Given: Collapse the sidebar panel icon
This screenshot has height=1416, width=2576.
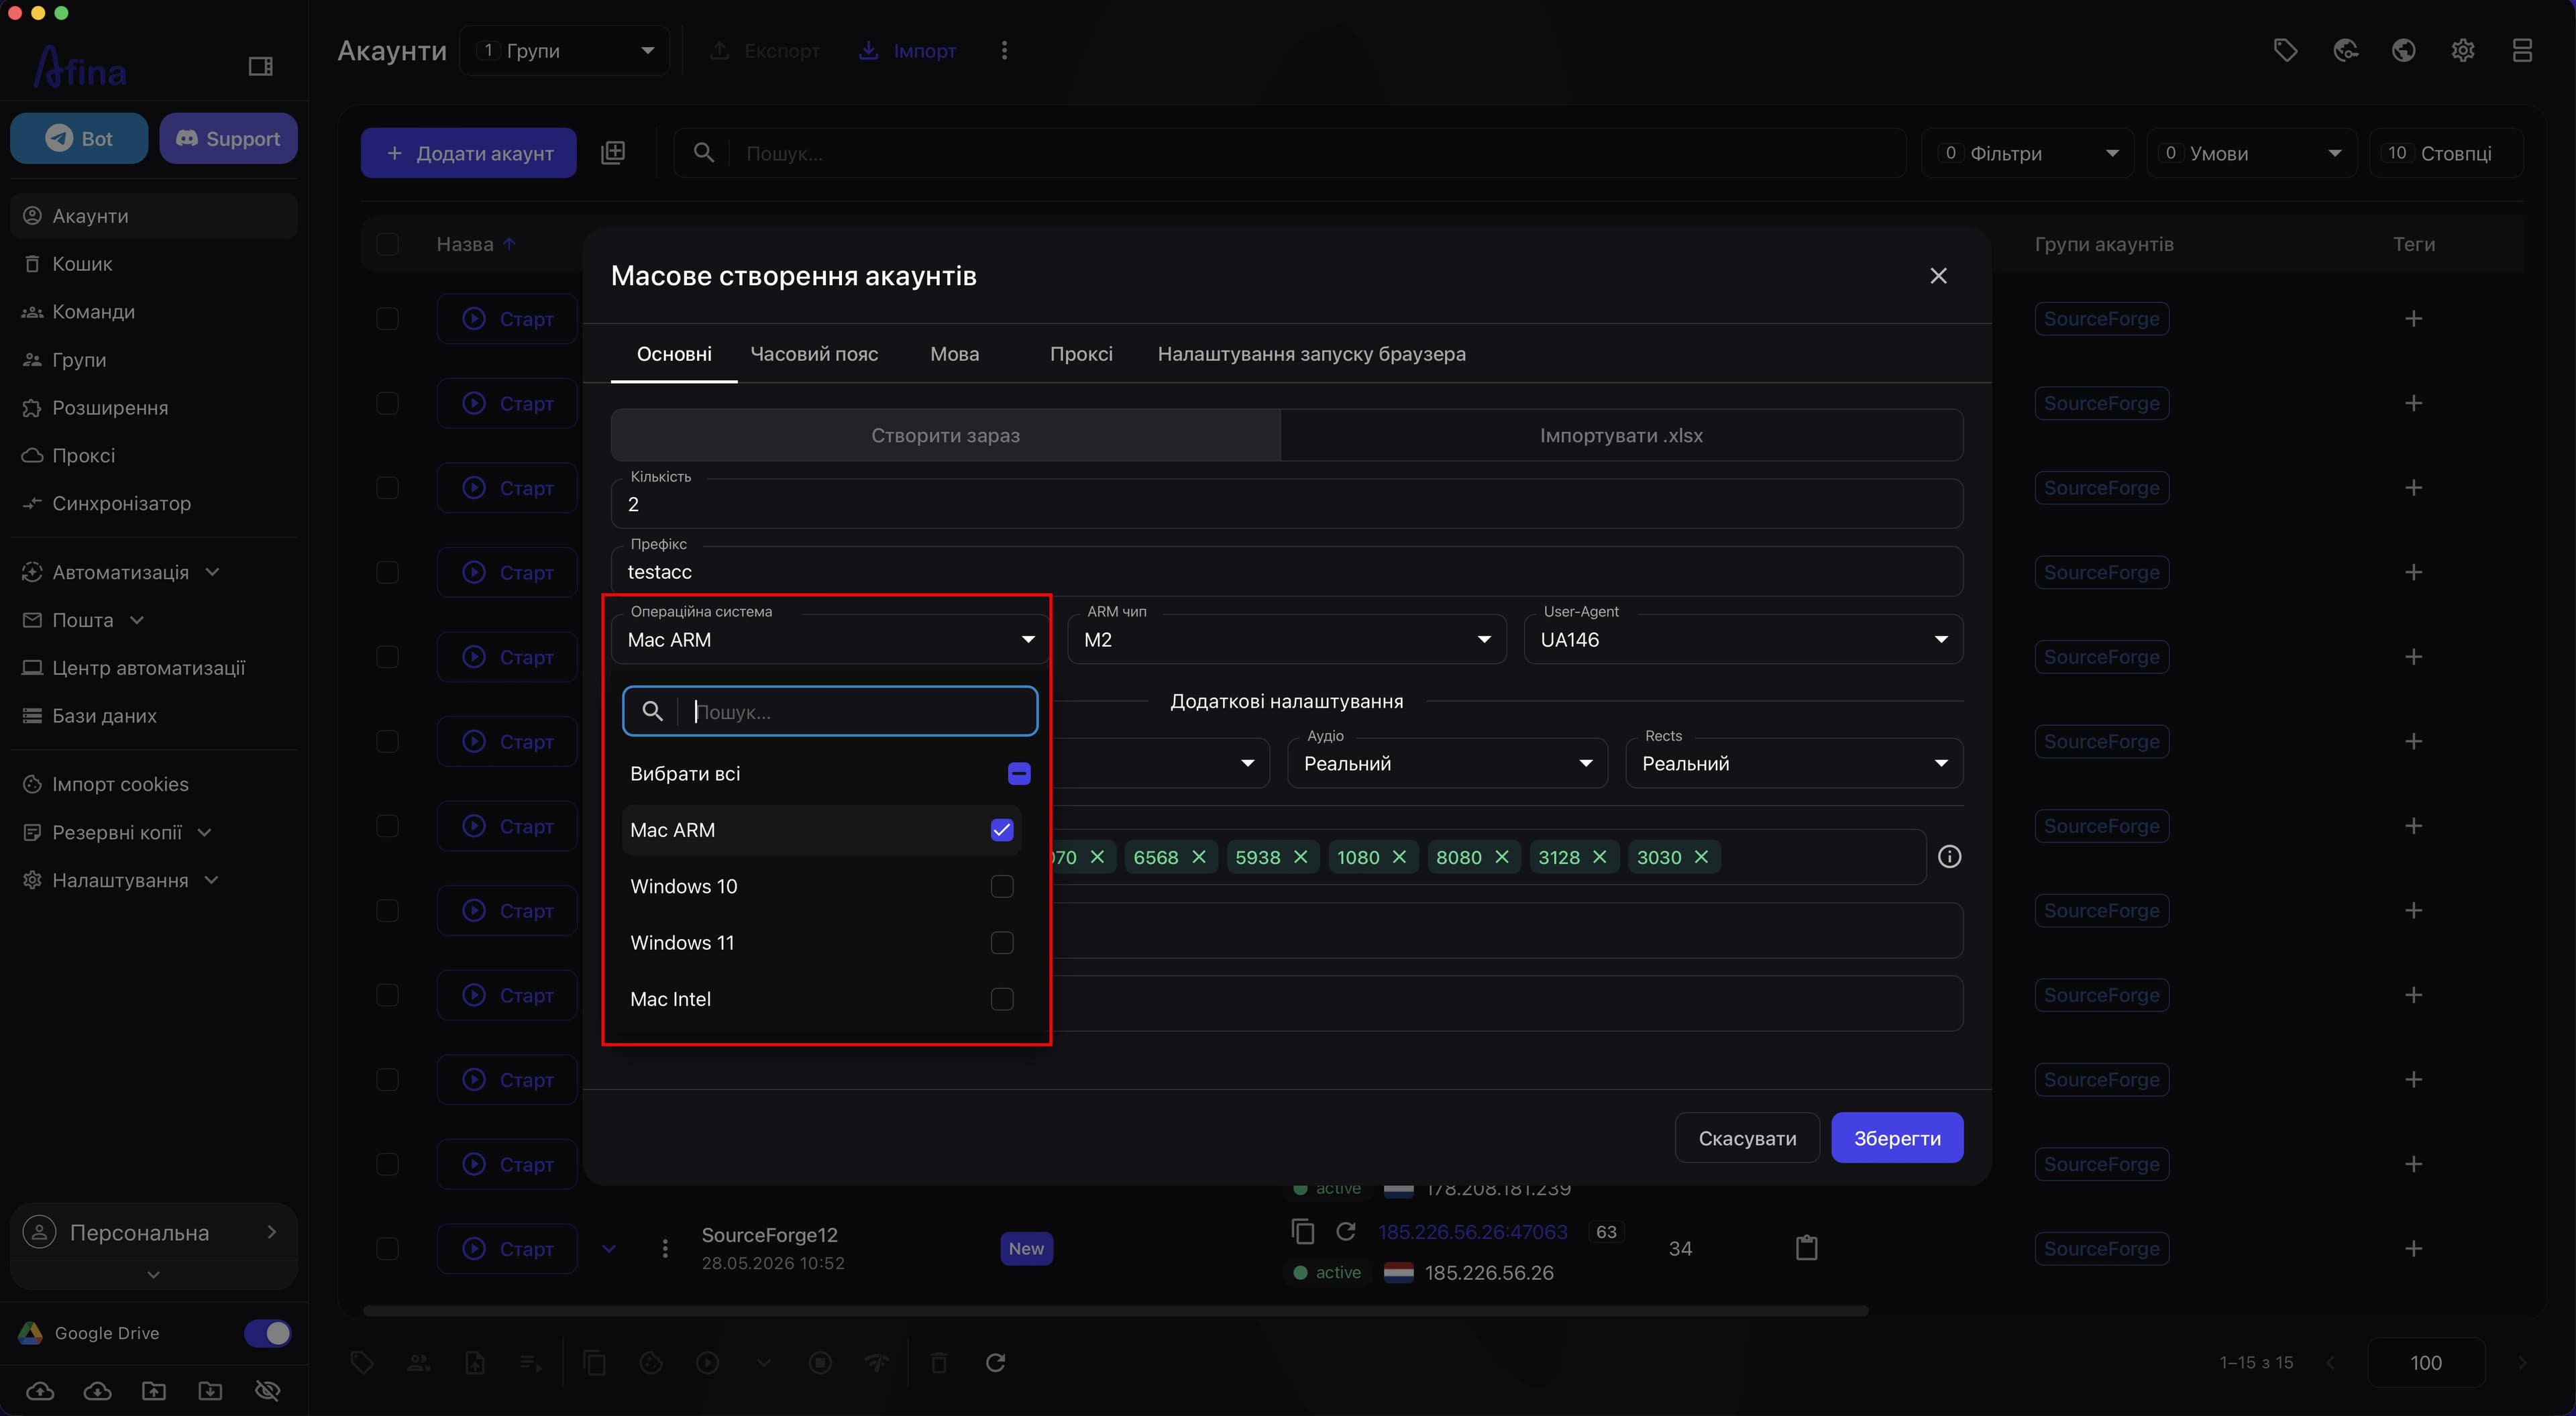Looking at the screenshot, I should point(260,66).
